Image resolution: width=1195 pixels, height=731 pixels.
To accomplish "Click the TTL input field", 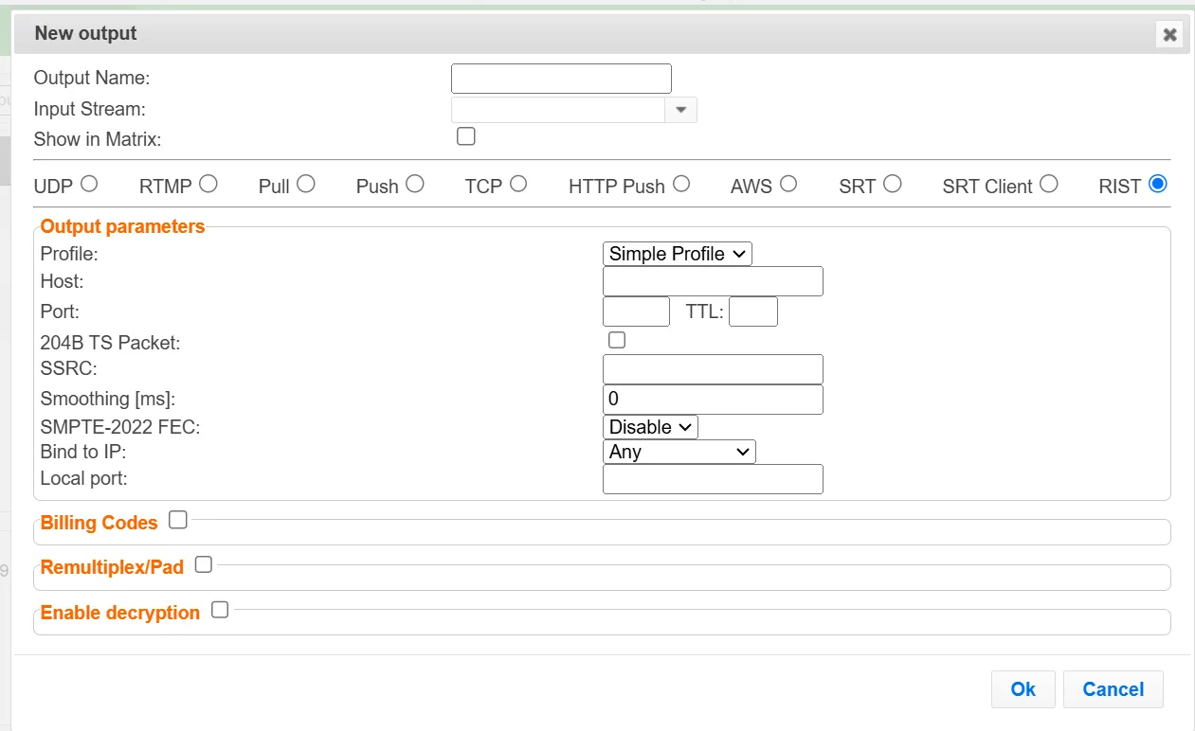I will (x=753, y=312).
